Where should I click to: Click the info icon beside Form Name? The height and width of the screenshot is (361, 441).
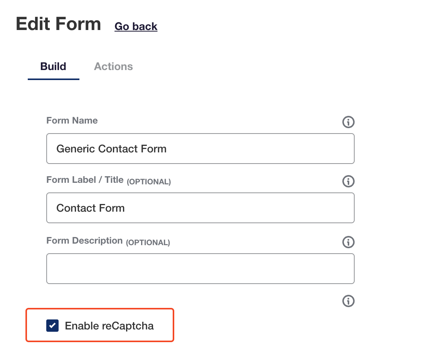point(348,122)
